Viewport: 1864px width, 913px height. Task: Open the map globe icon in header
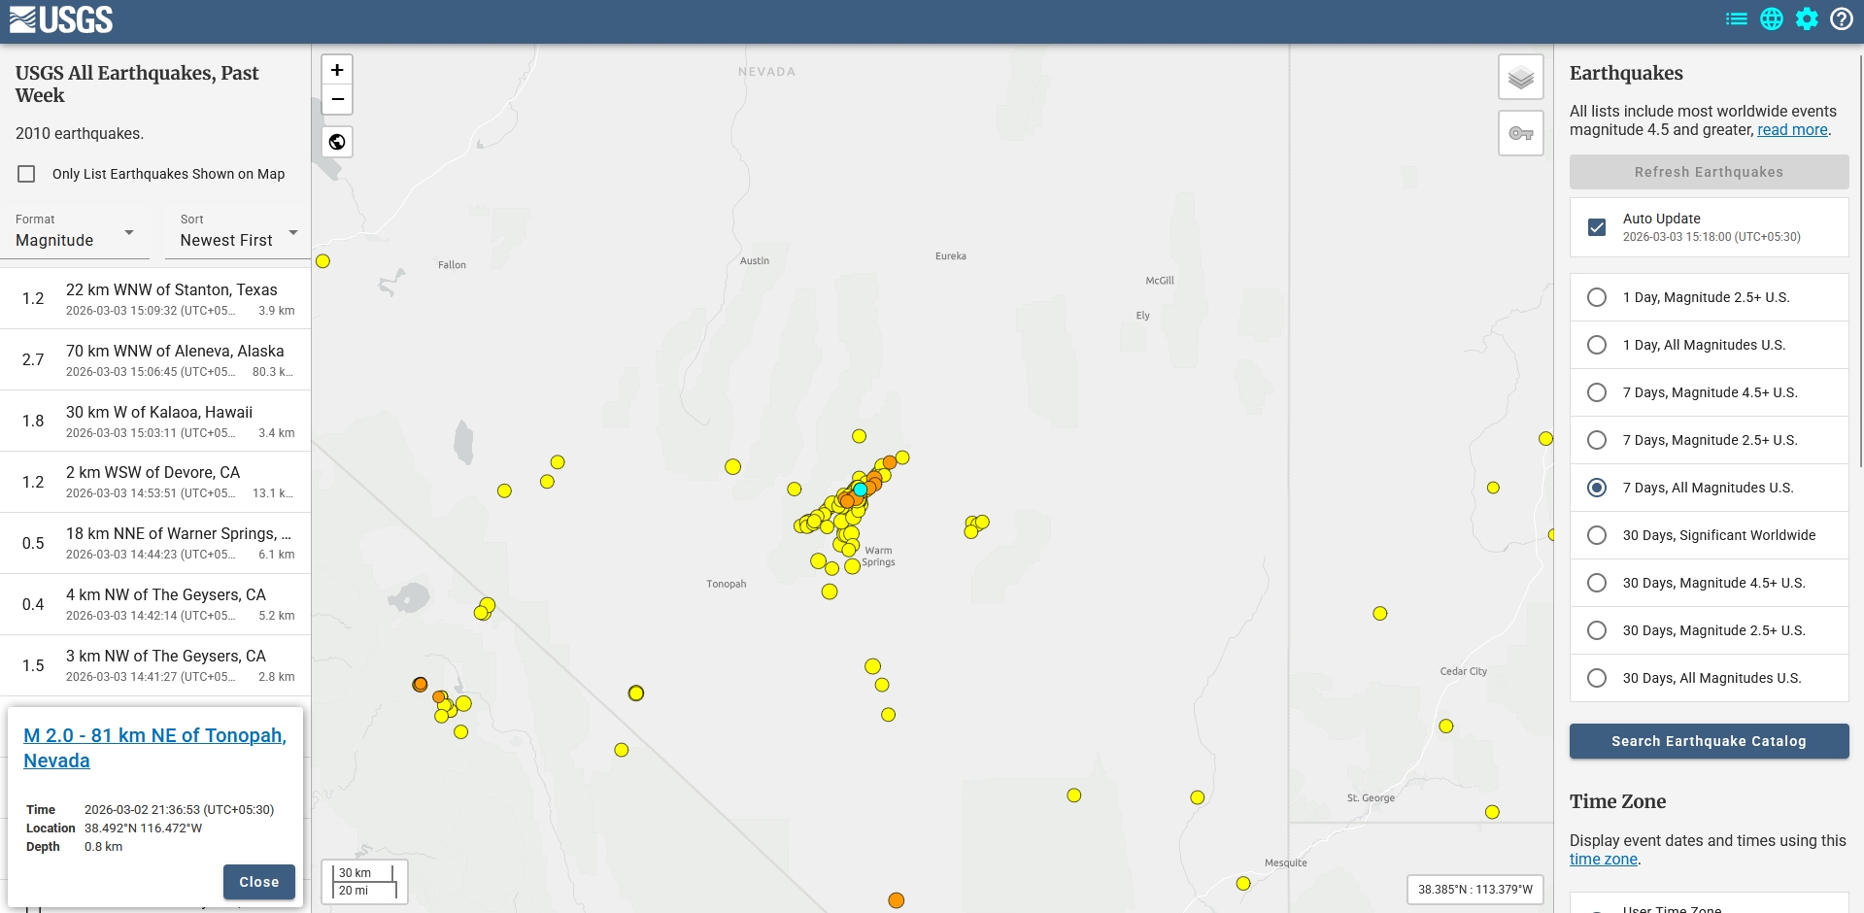click(1772, 19)
